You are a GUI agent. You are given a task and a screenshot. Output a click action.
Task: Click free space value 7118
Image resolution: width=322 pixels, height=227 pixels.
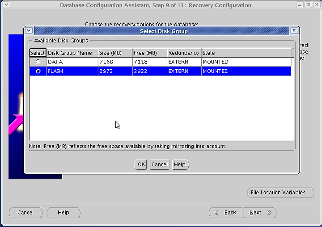tap(150, 62)
